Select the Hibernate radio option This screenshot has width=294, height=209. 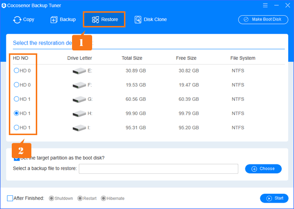point(103,198)
